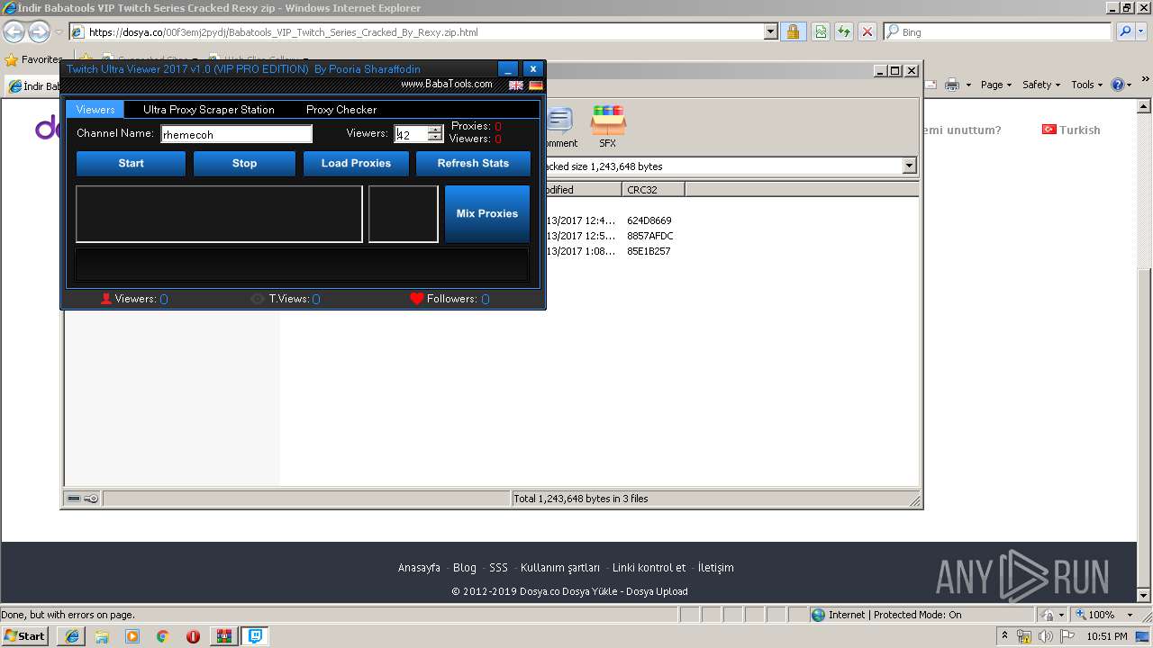The height and width of the screenshot is (648, 1153).
Task: Open the WinRAR drive key status icon
Action: [83, 499]
